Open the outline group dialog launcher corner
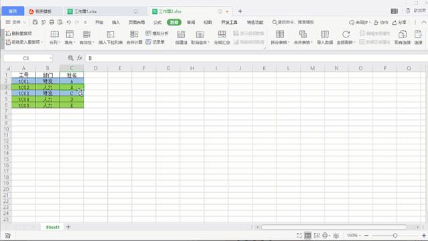428x241 pixels. (264, 48)
